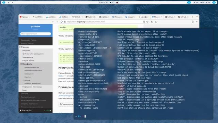
Task: Open a new browser tab with plus
Action: [192, 17]
